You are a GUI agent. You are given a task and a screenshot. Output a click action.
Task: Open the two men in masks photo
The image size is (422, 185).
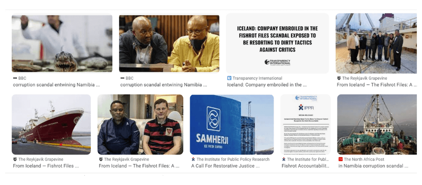coord(169,43)
